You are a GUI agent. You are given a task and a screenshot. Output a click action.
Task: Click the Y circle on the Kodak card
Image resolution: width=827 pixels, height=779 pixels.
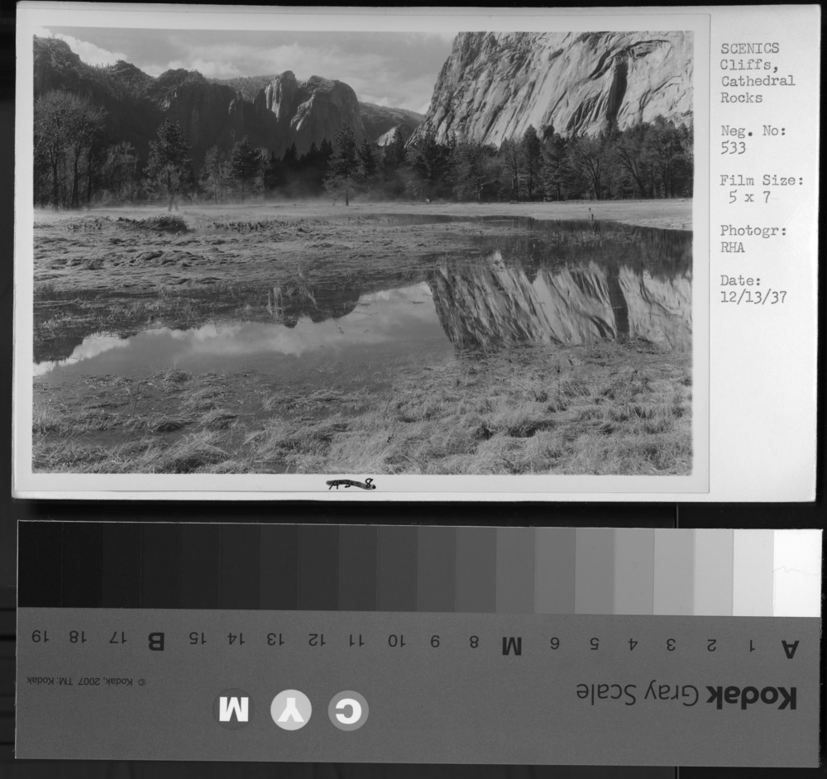click(291, 710)
